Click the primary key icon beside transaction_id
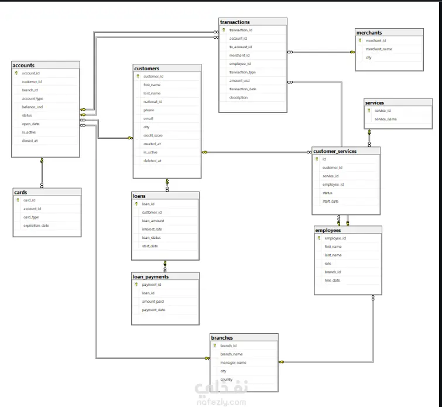 click(224, 30)
